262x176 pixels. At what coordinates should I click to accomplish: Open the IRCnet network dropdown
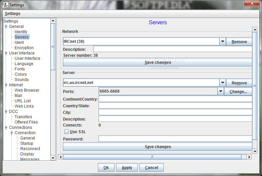(x=223, y=41)
